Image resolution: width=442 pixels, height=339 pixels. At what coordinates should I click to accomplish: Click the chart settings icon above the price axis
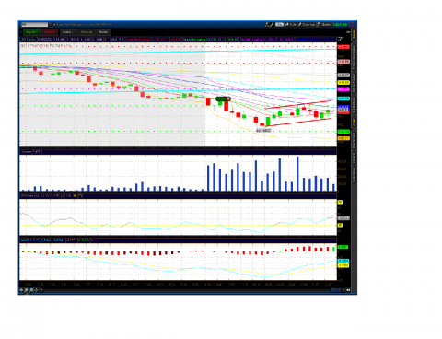(340, 40)
